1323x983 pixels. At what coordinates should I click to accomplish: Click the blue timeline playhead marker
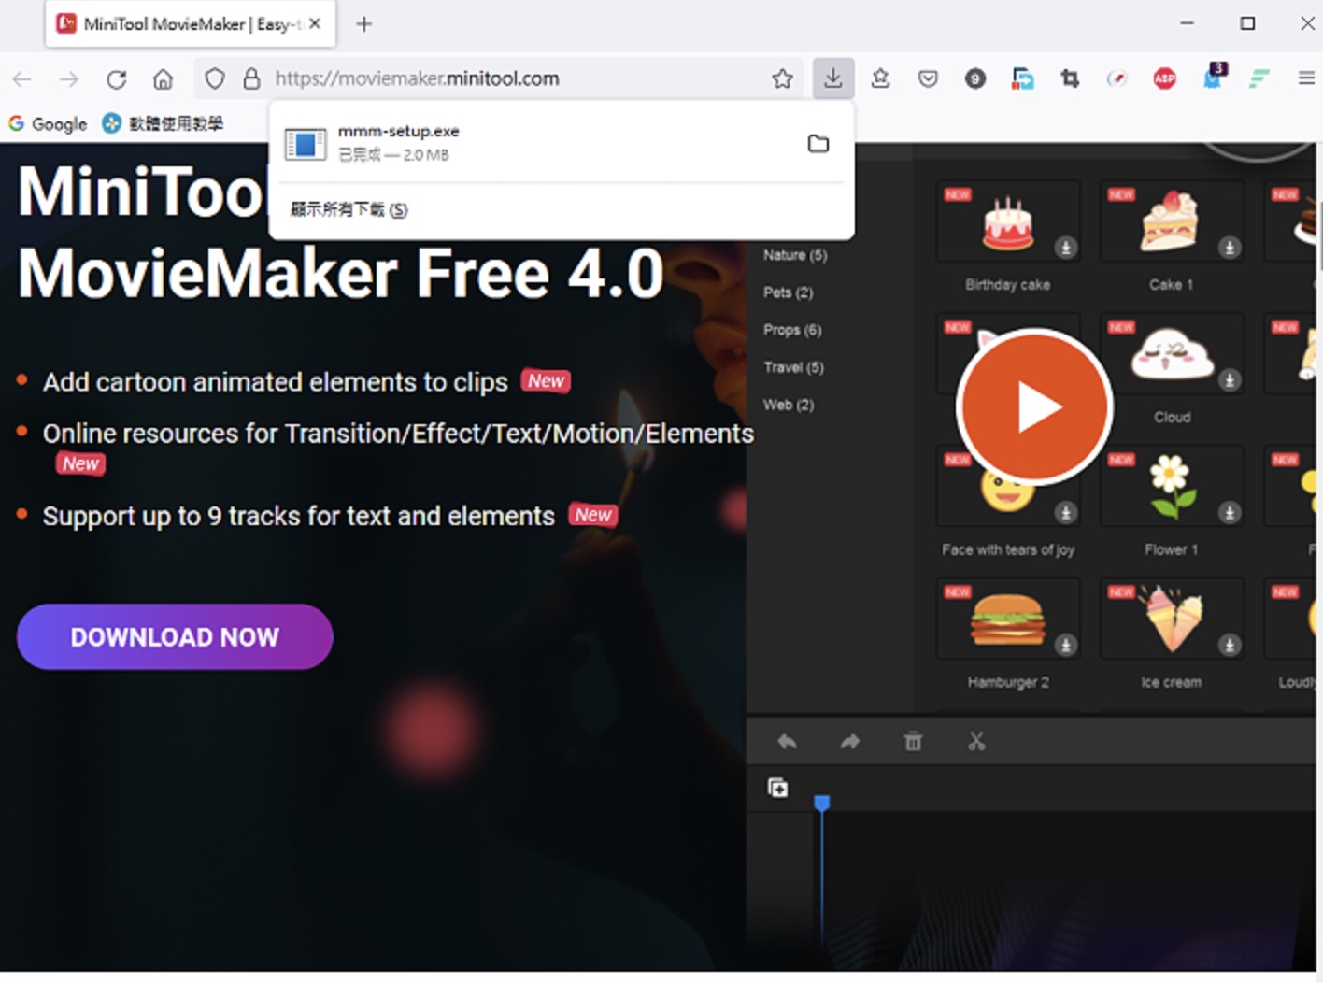[821, 803]
